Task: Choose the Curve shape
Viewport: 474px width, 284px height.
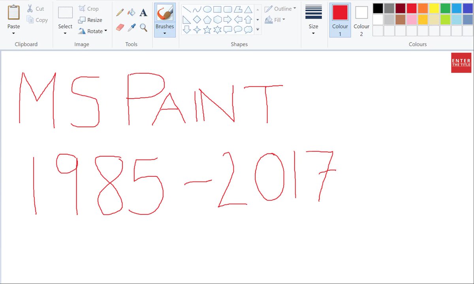Action: (197, 9)
